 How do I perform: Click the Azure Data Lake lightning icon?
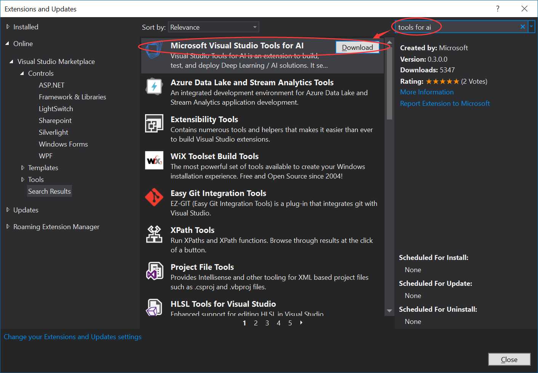[x=154, y=86]
